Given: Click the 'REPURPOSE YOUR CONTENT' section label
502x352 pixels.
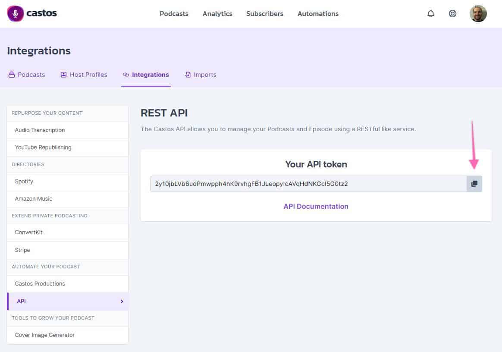Looking at the screenshot, I should click(47, 113).
